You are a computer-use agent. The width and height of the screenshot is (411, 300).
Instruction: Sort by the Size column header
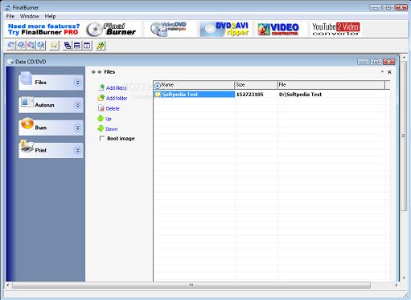[256, 85]
